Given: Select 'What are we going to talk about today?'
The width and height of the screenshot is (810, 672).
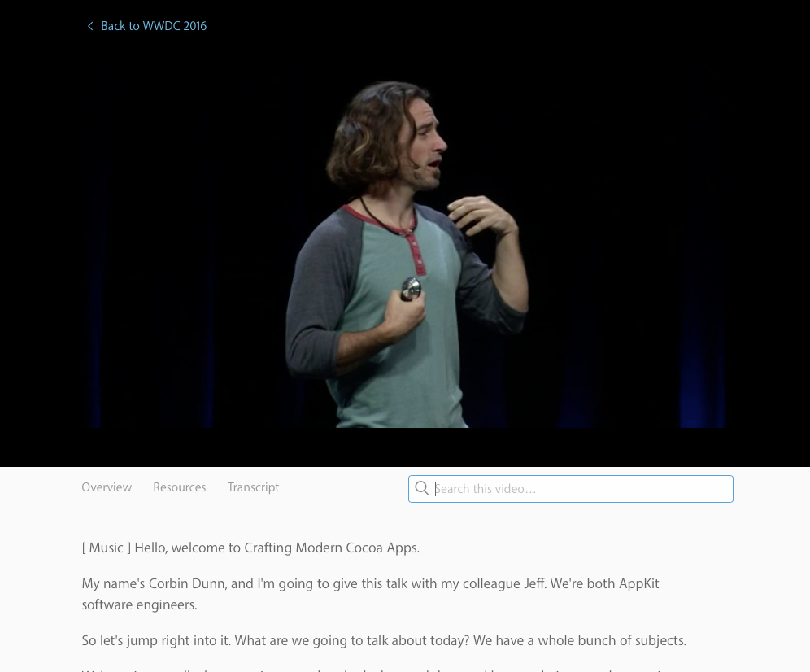Looking at the screenshot, I should click(x=352, y=640).
